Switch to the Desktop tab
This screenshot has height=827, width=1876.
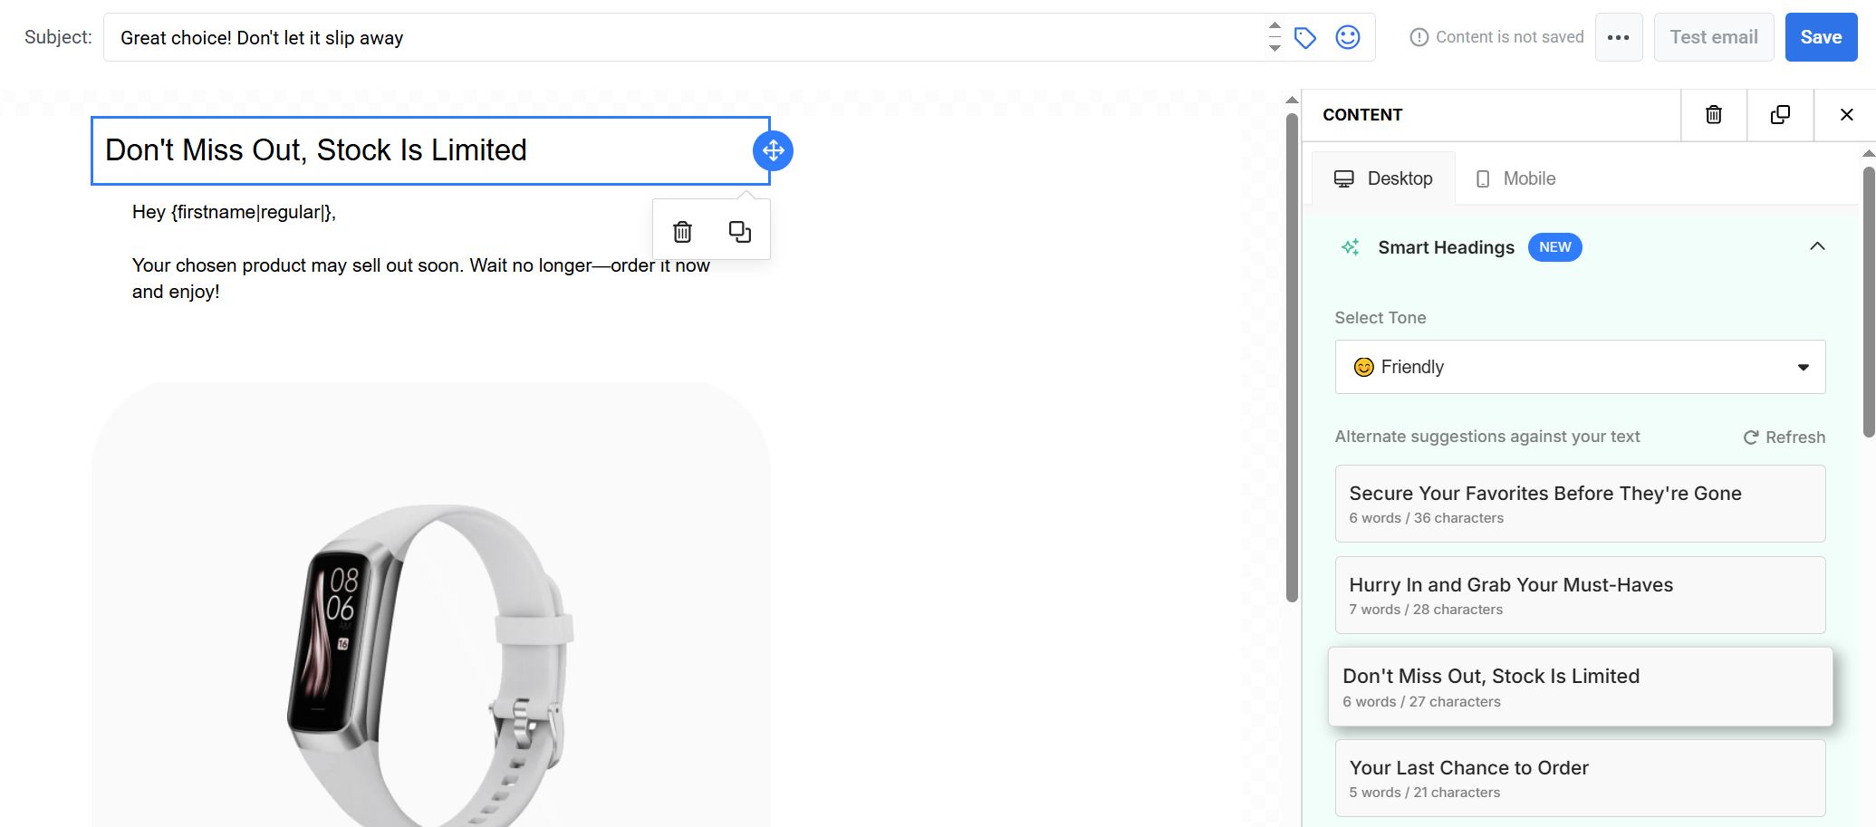click(1383, 178)
